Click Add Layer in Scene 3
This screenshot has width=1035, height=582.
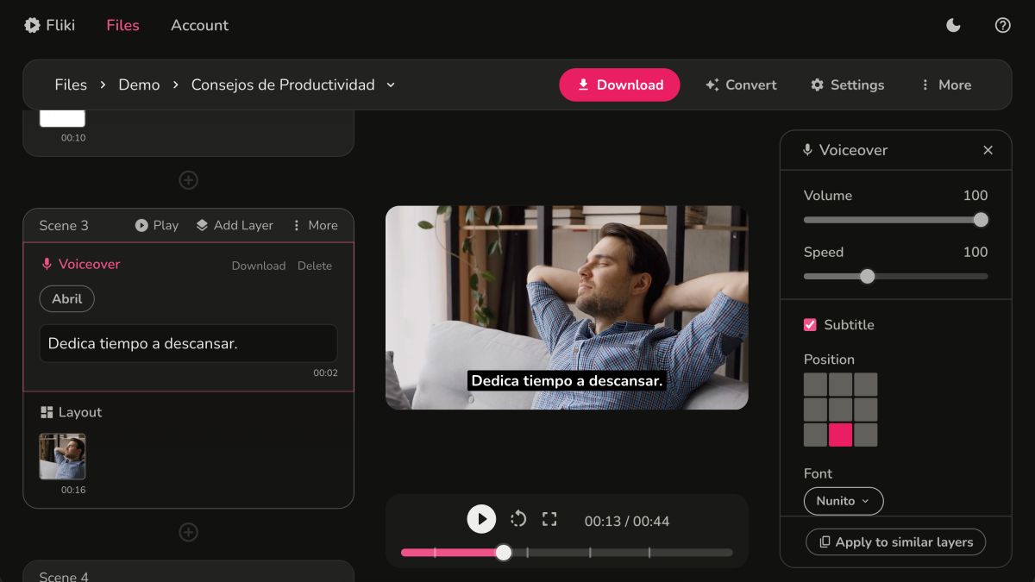pyautogui.click(x=235, y=225)
